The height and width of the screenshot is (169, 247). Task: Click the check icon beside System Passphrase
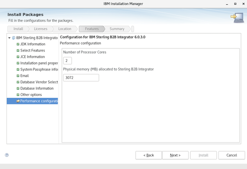18,70
